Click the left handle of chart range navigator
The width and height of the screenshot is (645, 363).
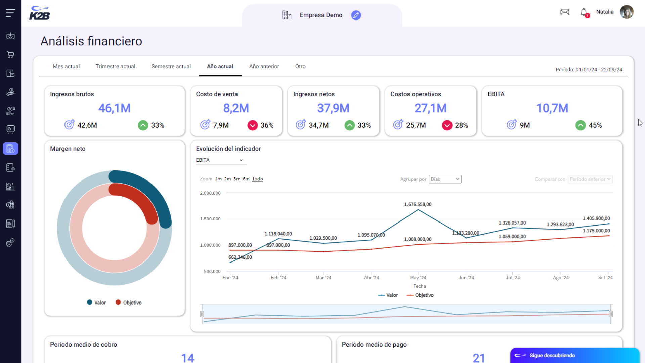(x=202, y=314)
